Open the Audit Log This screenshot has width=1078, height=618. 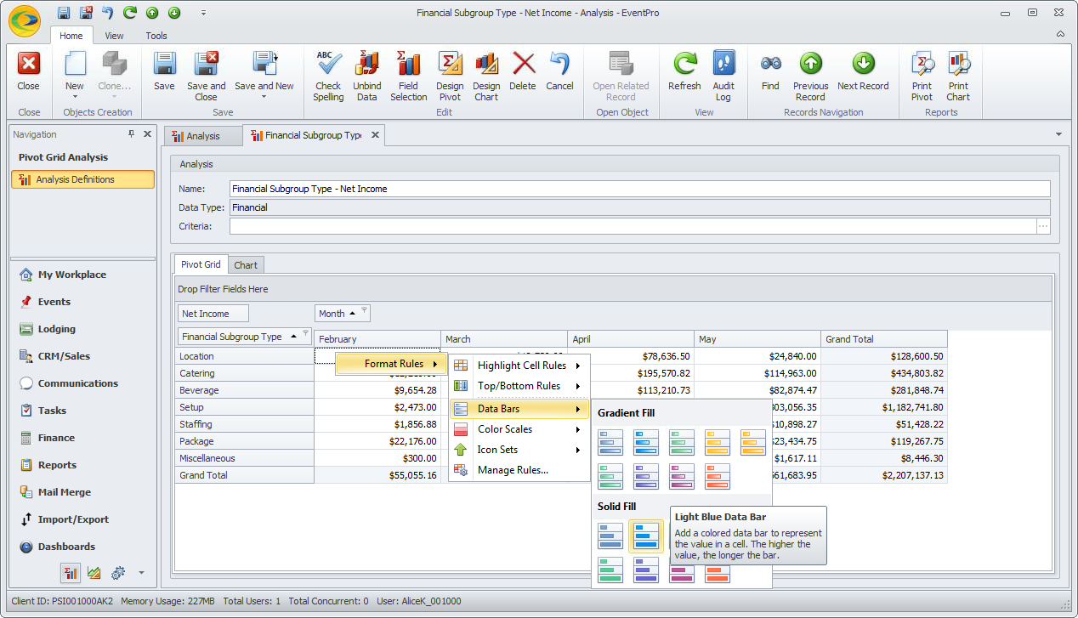click(723, 75)
